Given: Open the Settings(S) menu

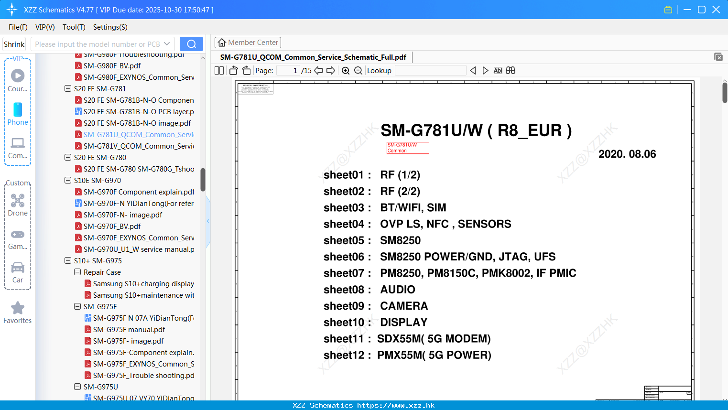Looking at the screenshot, I should click(110, 27).
